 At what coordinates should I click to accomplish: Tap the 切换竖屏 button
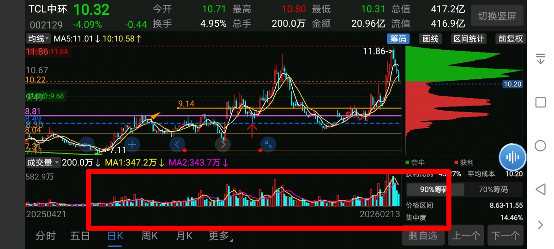497,16
